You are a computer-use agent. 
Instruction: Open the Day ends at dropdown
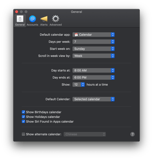(94, 78)
